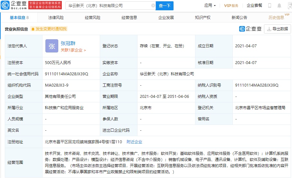Click the address 北京市昌平区回龙观镇瑞旗家园4号楼1层110
Viewport: 292px width, 178px height.
83,142
